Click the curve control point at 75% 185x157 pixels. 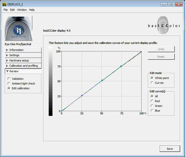click(x=121, y=66)
